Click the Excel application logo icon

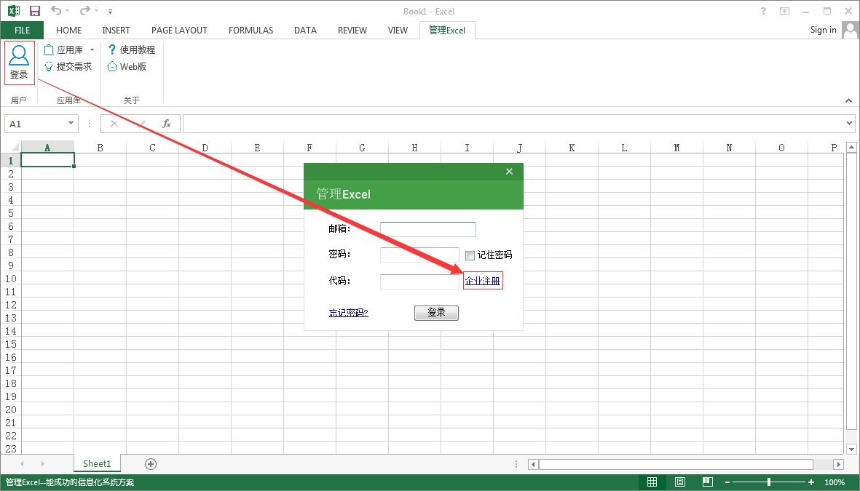pyautogui.click(x=14, y=11)
